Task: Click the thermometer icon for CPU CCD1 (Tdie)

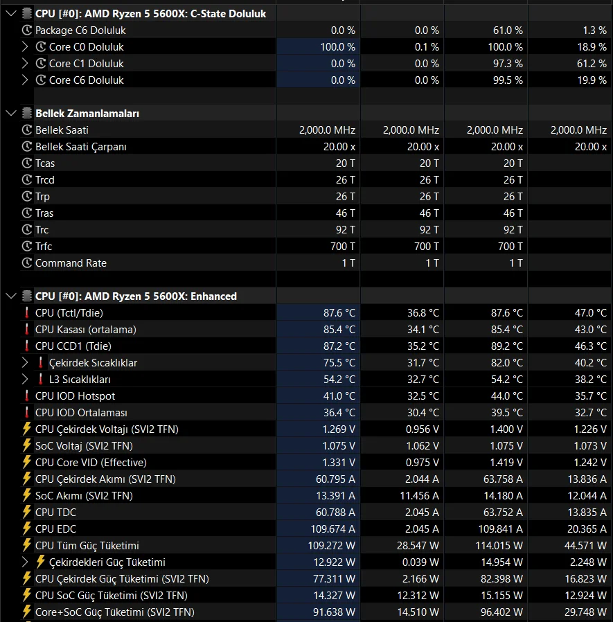Action: [x=26, y=346]
